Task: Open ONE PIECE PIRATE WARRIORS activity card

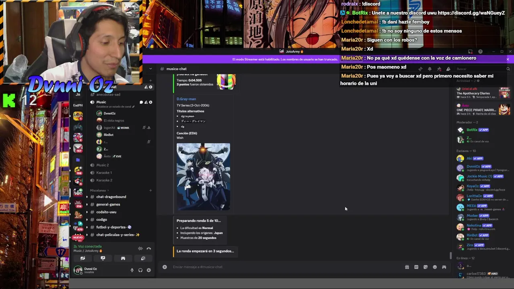Action: click(x=483, y=110)
